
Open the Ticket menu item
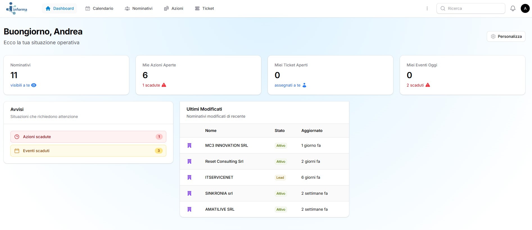(x=204, y=8)
